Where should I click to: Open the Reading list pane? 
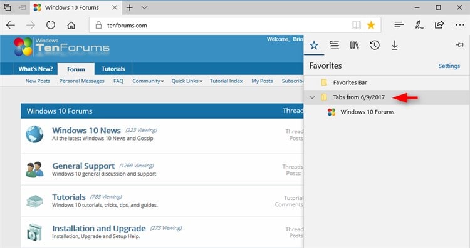tap(334, 46)
